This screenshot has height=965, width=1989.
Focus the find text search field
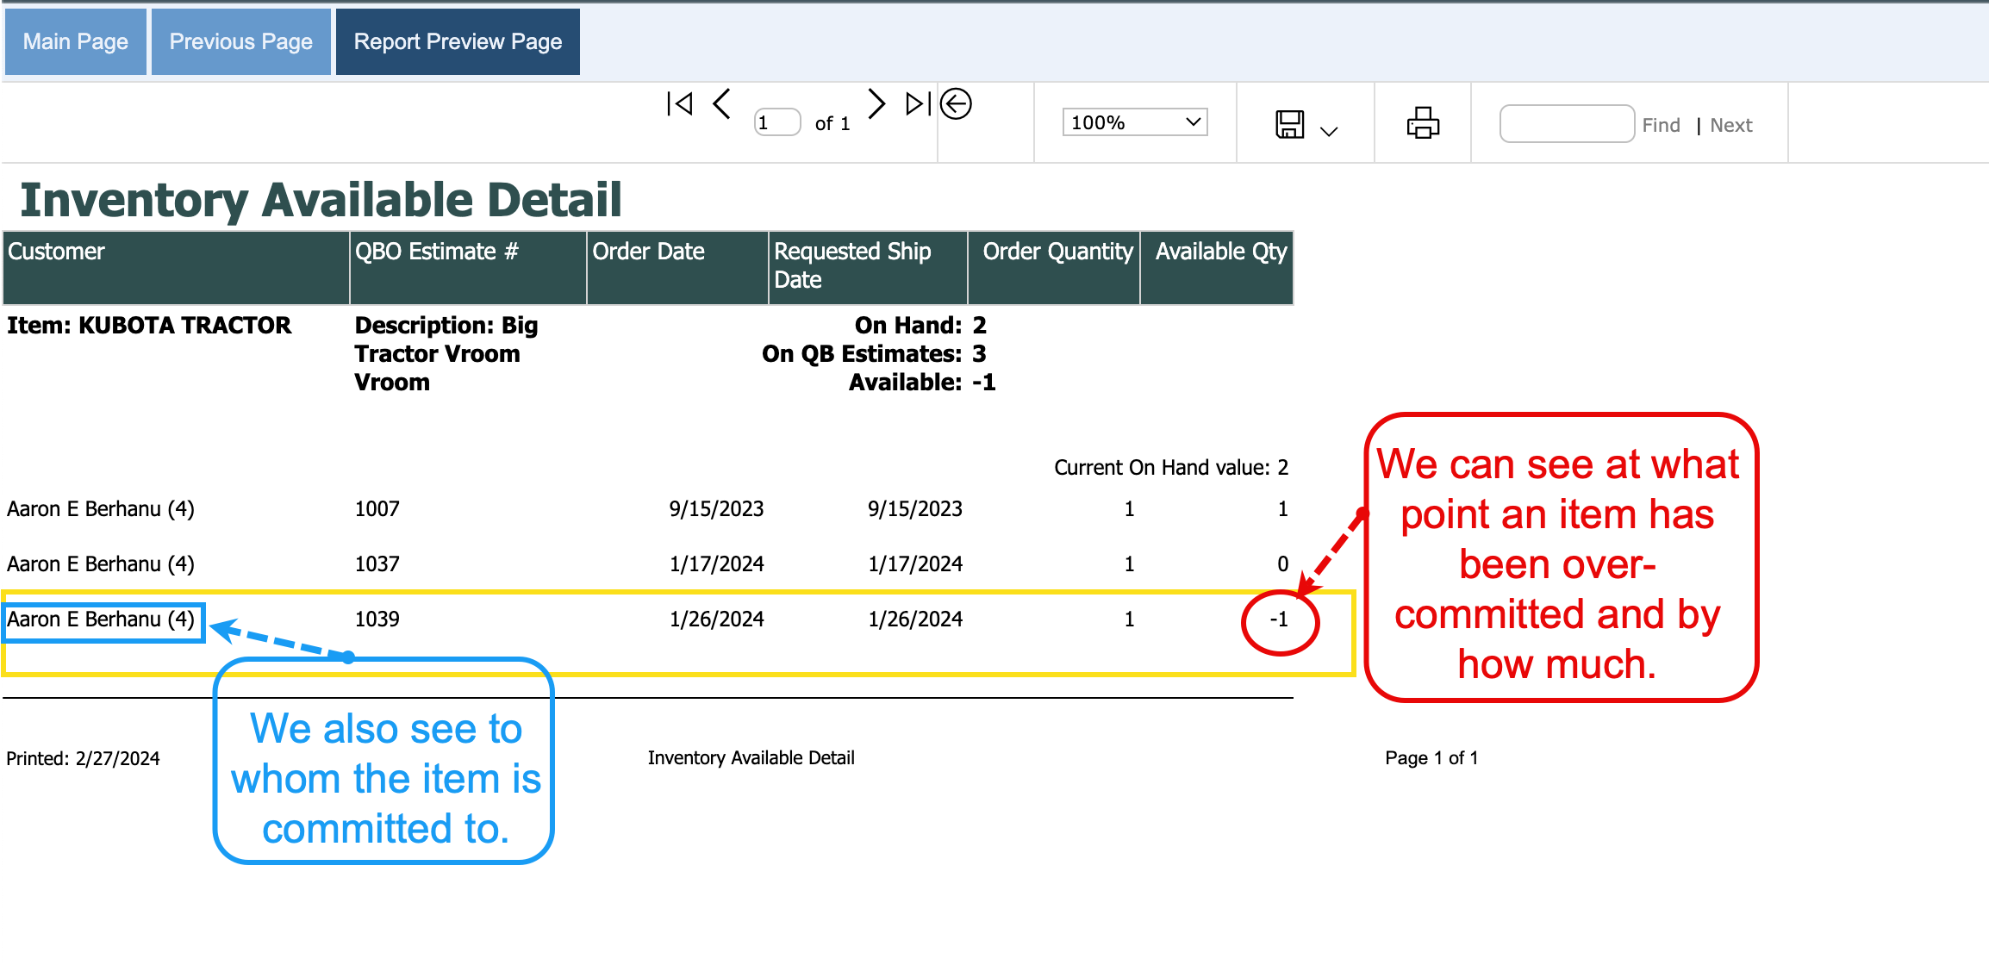[1567, 124]
